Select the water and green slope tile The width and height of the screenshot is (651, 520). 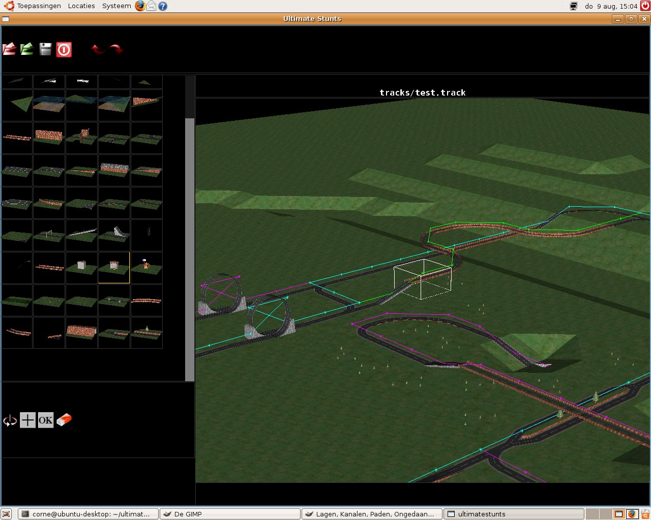click(x=81, y=105)
